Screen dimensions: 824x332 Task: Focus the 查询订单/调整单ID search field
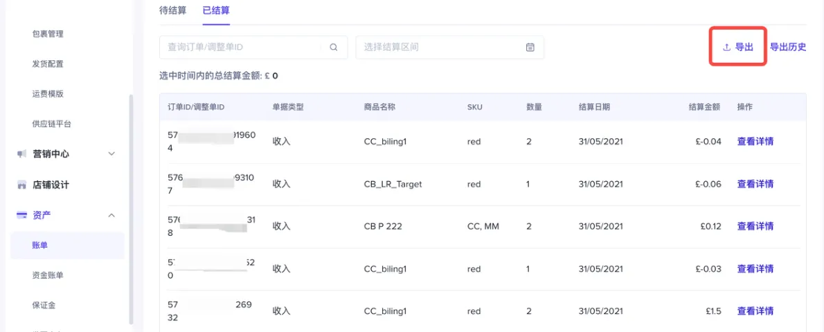[253, 47]
